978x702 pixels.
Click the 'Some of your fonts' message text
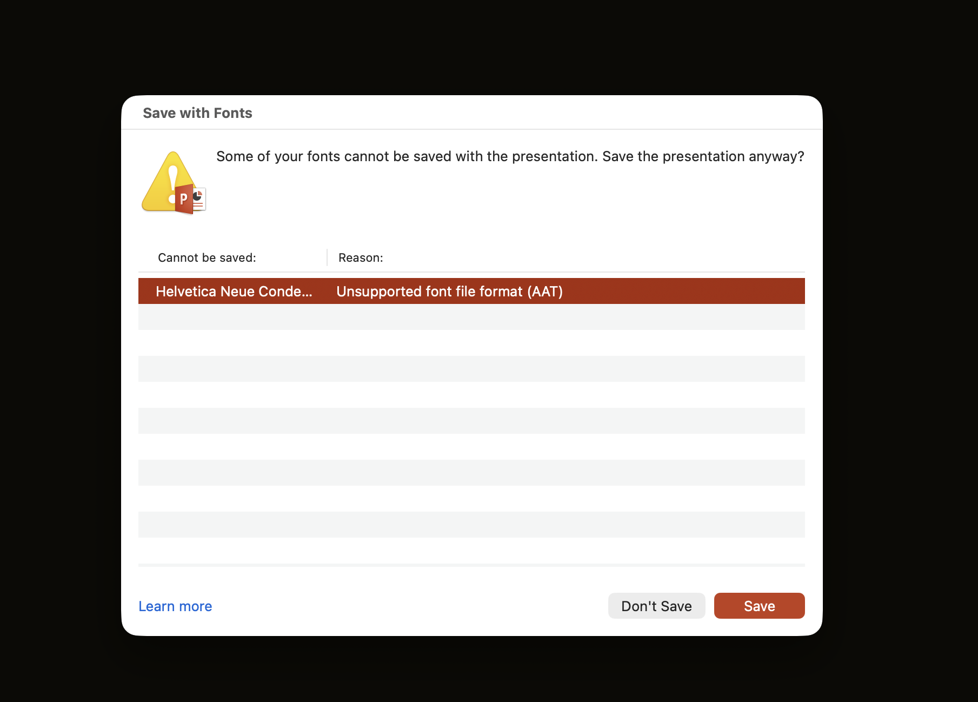(510, 156)
